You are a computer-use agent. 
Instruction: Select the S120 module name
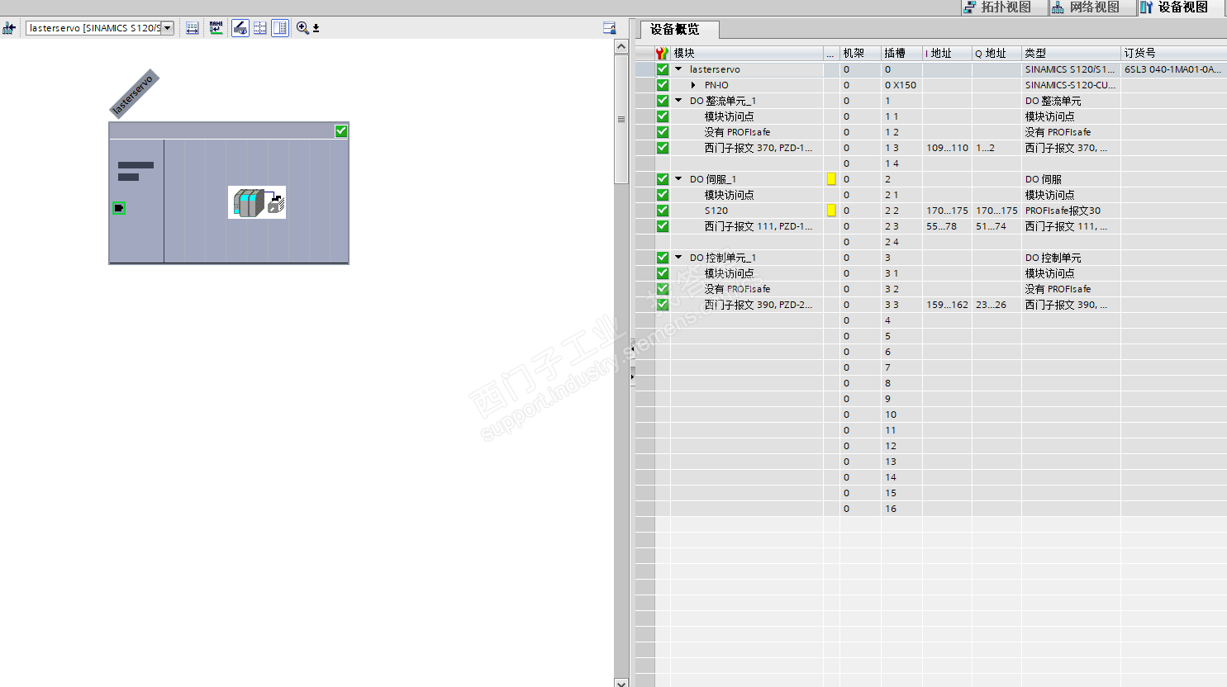(x=716, y=211)
